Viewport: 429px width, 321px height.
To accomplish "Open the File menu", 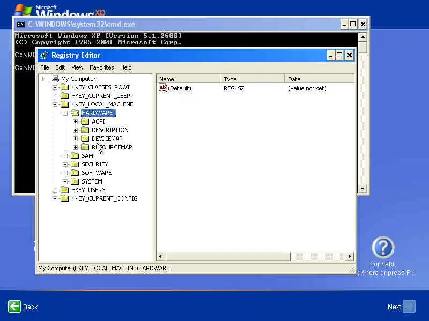I will [45, 67].
